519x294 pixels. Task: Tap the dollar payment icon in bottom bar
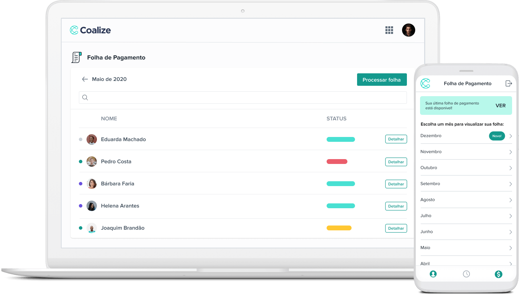tap(498, 274)
